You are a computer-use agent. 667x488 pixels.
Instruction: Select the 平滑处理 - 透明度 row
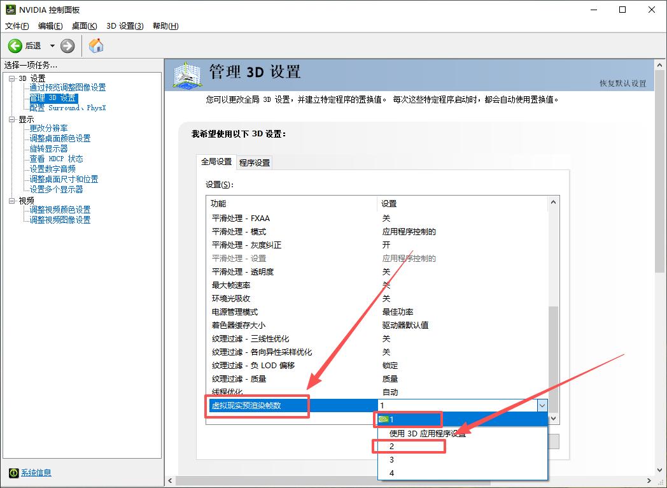[x=377, y=271]
